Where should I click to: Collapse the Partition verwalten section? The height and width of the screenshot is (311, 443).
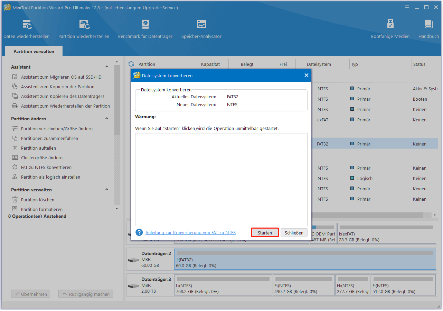[107, 190]
